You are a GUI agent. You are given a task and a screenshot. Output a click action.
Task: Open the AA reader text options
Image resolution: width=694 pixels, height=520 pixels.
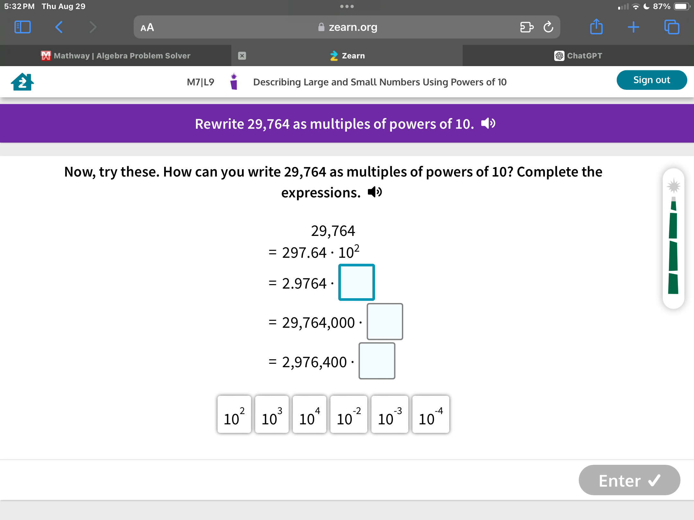click(147, 27)
